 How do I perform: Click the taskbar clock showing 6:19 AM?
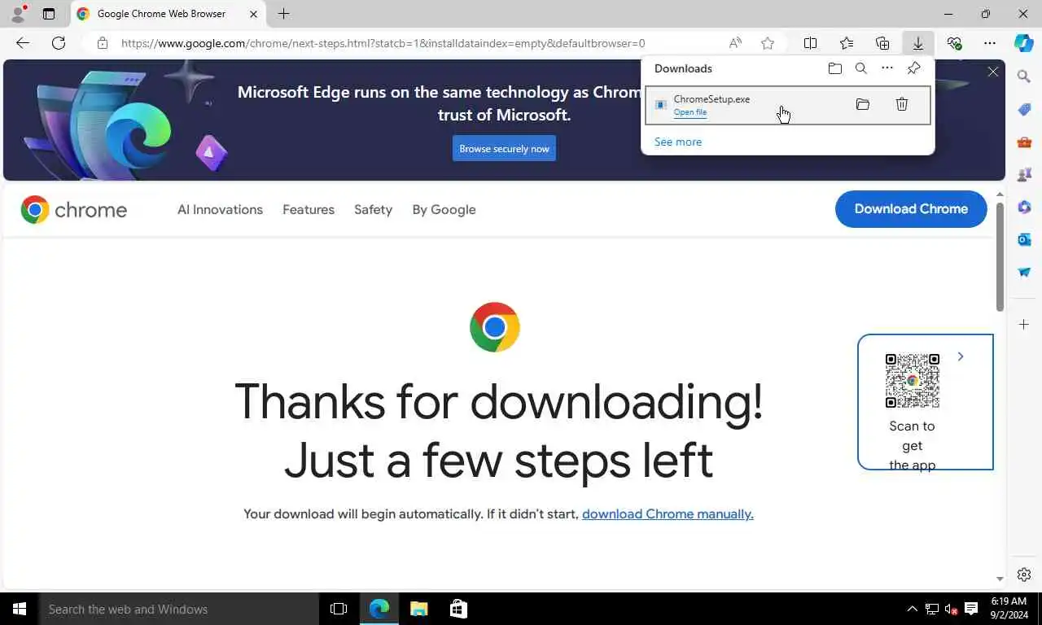coord(1009,609)
